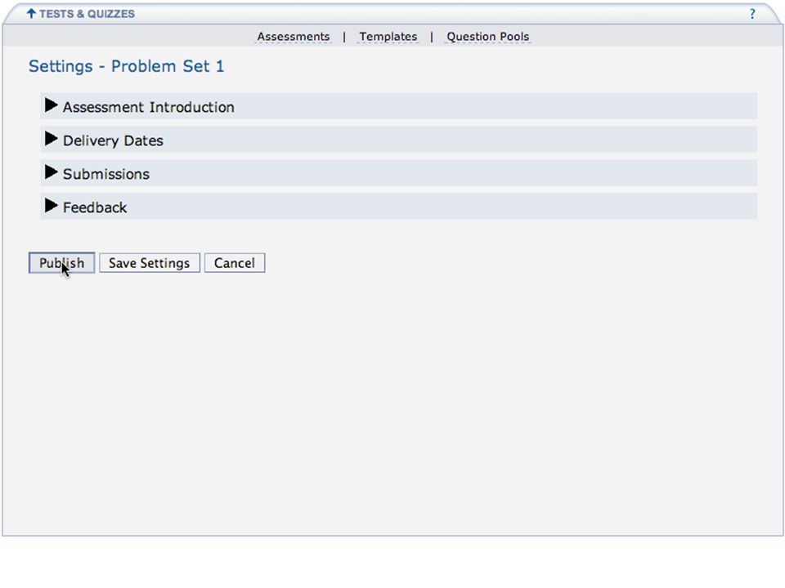Expand the Assessment Introduction triangle
The height and width of the screenshot is (588, 785).
tap(51, 105)
